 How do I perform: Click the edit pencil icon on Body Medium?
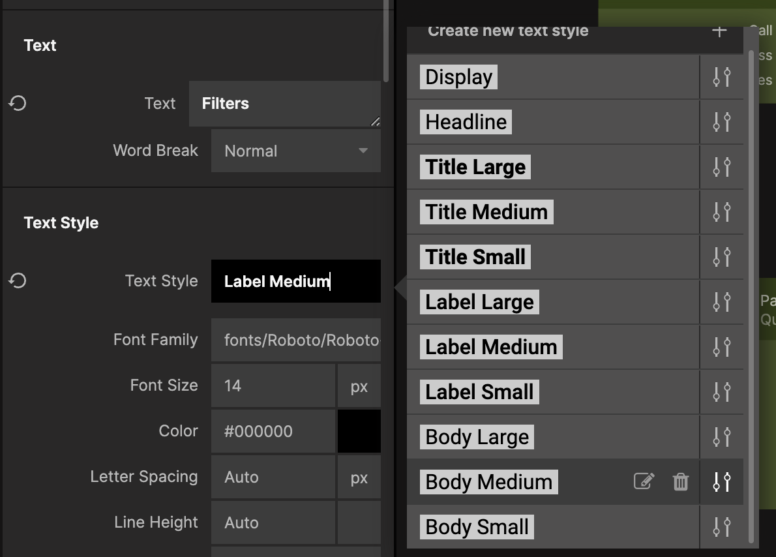coord(644,482)
